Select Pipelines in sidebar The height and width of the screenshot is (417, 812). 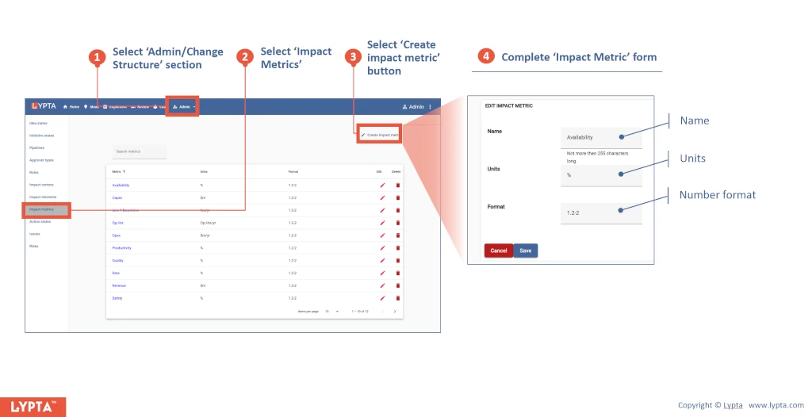(36, 147)
